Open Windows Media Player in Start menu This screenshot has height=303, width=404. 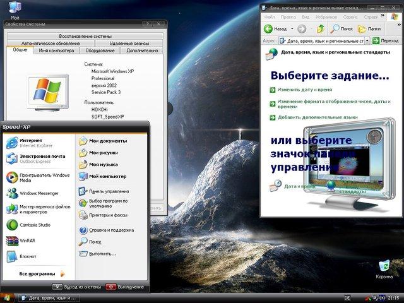point(38,177)
